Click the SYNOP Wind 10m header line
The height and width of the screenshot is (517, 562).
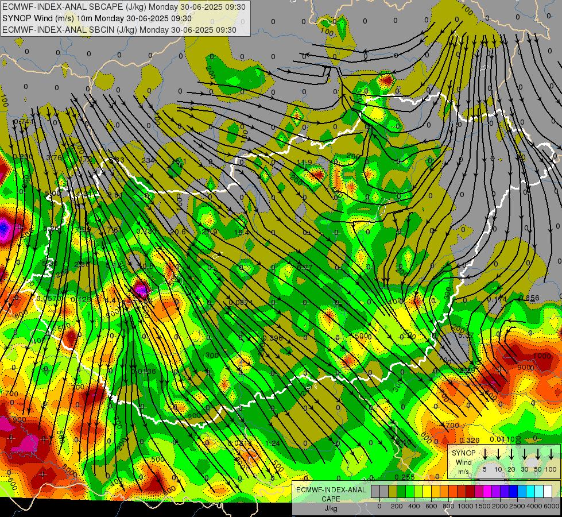pos(97,18)
